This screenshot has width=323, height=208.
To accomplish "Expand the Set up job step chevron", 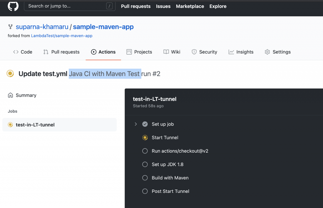I will [x=136, y=124].
